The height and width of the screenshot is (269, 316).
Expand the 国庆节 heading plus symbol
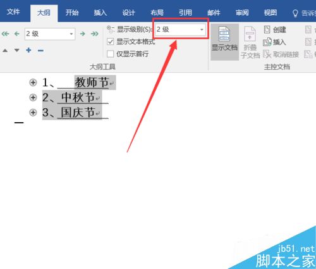(33, 113)
